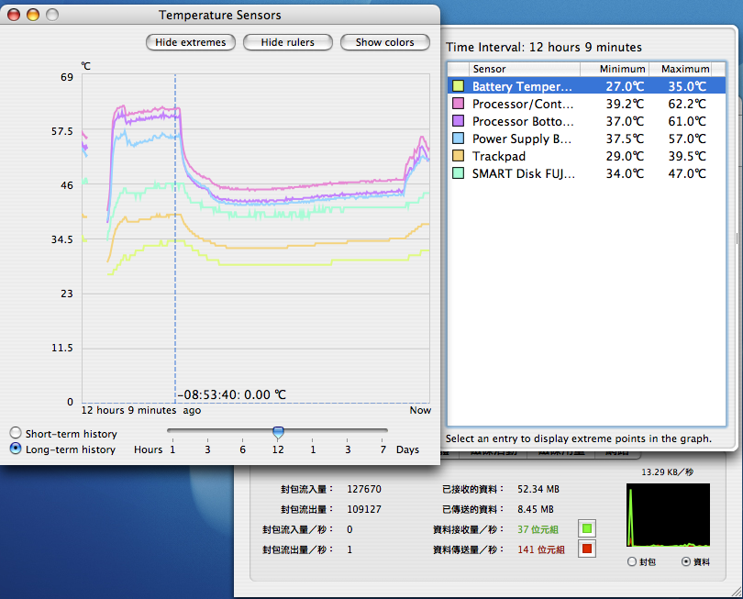This screenshot has height=599, width=743.
Task: Select the 資料 radio button in network window
Action: tap(686, 561)
